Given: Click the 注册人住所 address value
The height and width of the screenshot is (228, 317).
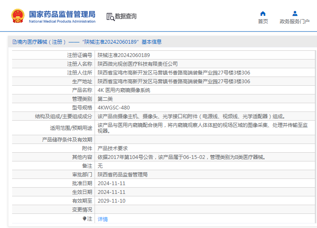Looking at the screenshot, I should pyautogui.click(x=174, y=72).
